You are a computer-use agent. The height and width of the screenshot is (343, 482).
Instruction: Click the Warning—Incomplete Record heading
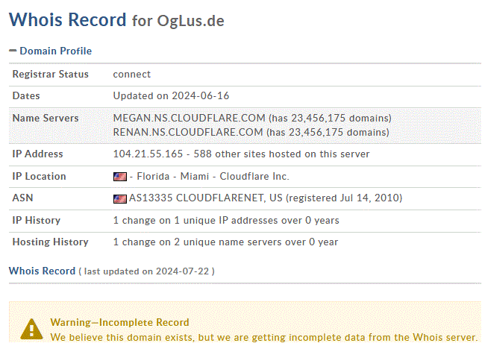click(119, 322)
